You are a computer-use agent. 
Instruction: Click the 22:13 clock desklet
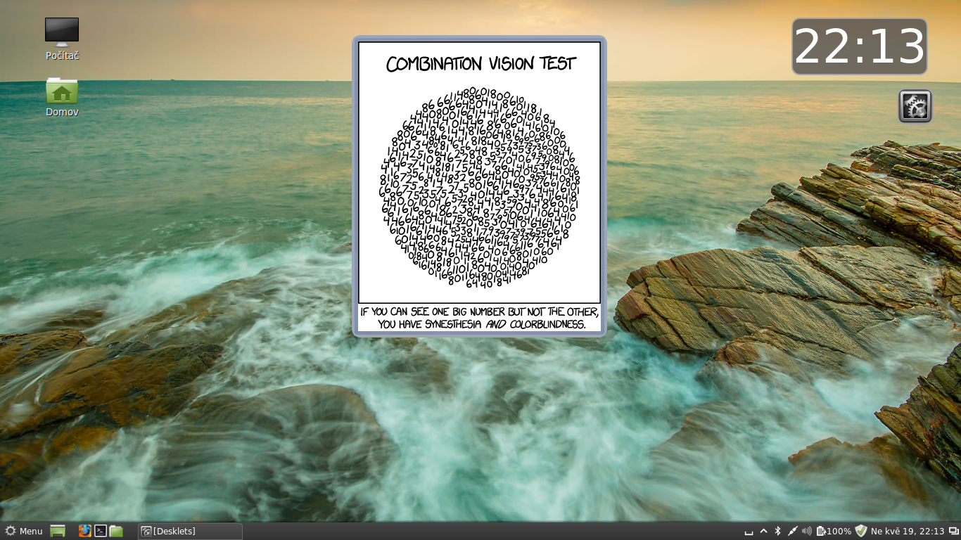tap(859, 46)
